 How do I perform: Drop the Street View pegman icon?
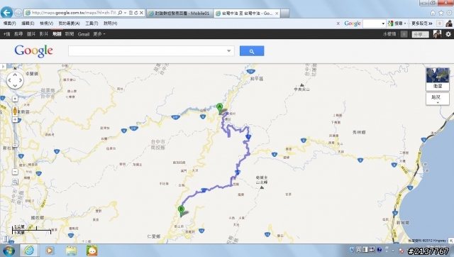tap(15, 111)
